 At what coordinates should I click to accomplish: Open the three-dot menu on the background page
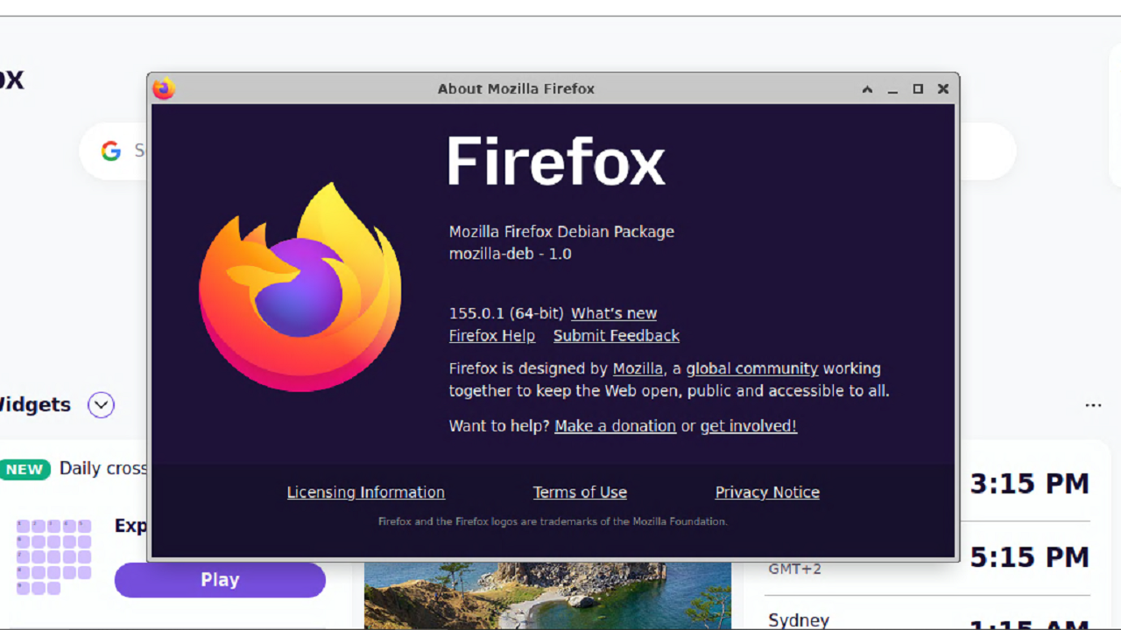tap(1093, 405)
